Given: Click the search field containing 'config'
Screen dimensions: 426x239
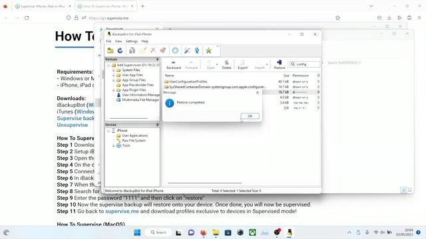Looking at the screenshot, I should pos(305,64).
